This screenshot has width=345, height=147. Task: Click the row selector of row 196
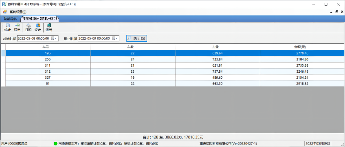point(3,53)
